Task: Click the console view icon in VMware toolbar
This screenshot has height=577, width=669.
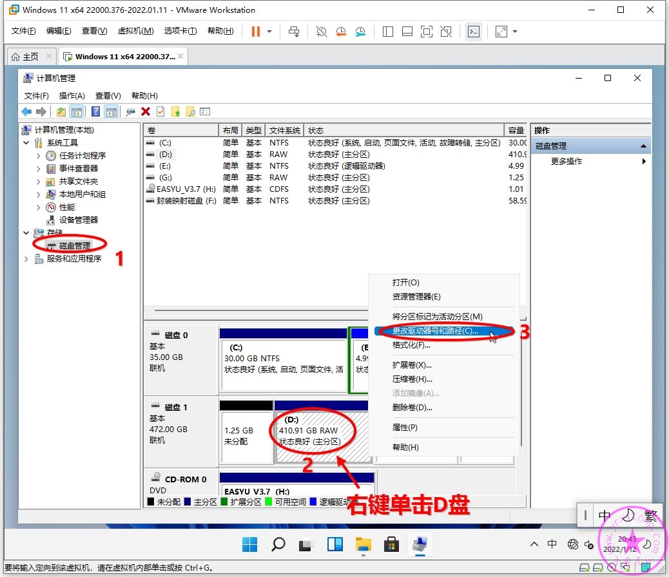Action: [x=474, y=32]
